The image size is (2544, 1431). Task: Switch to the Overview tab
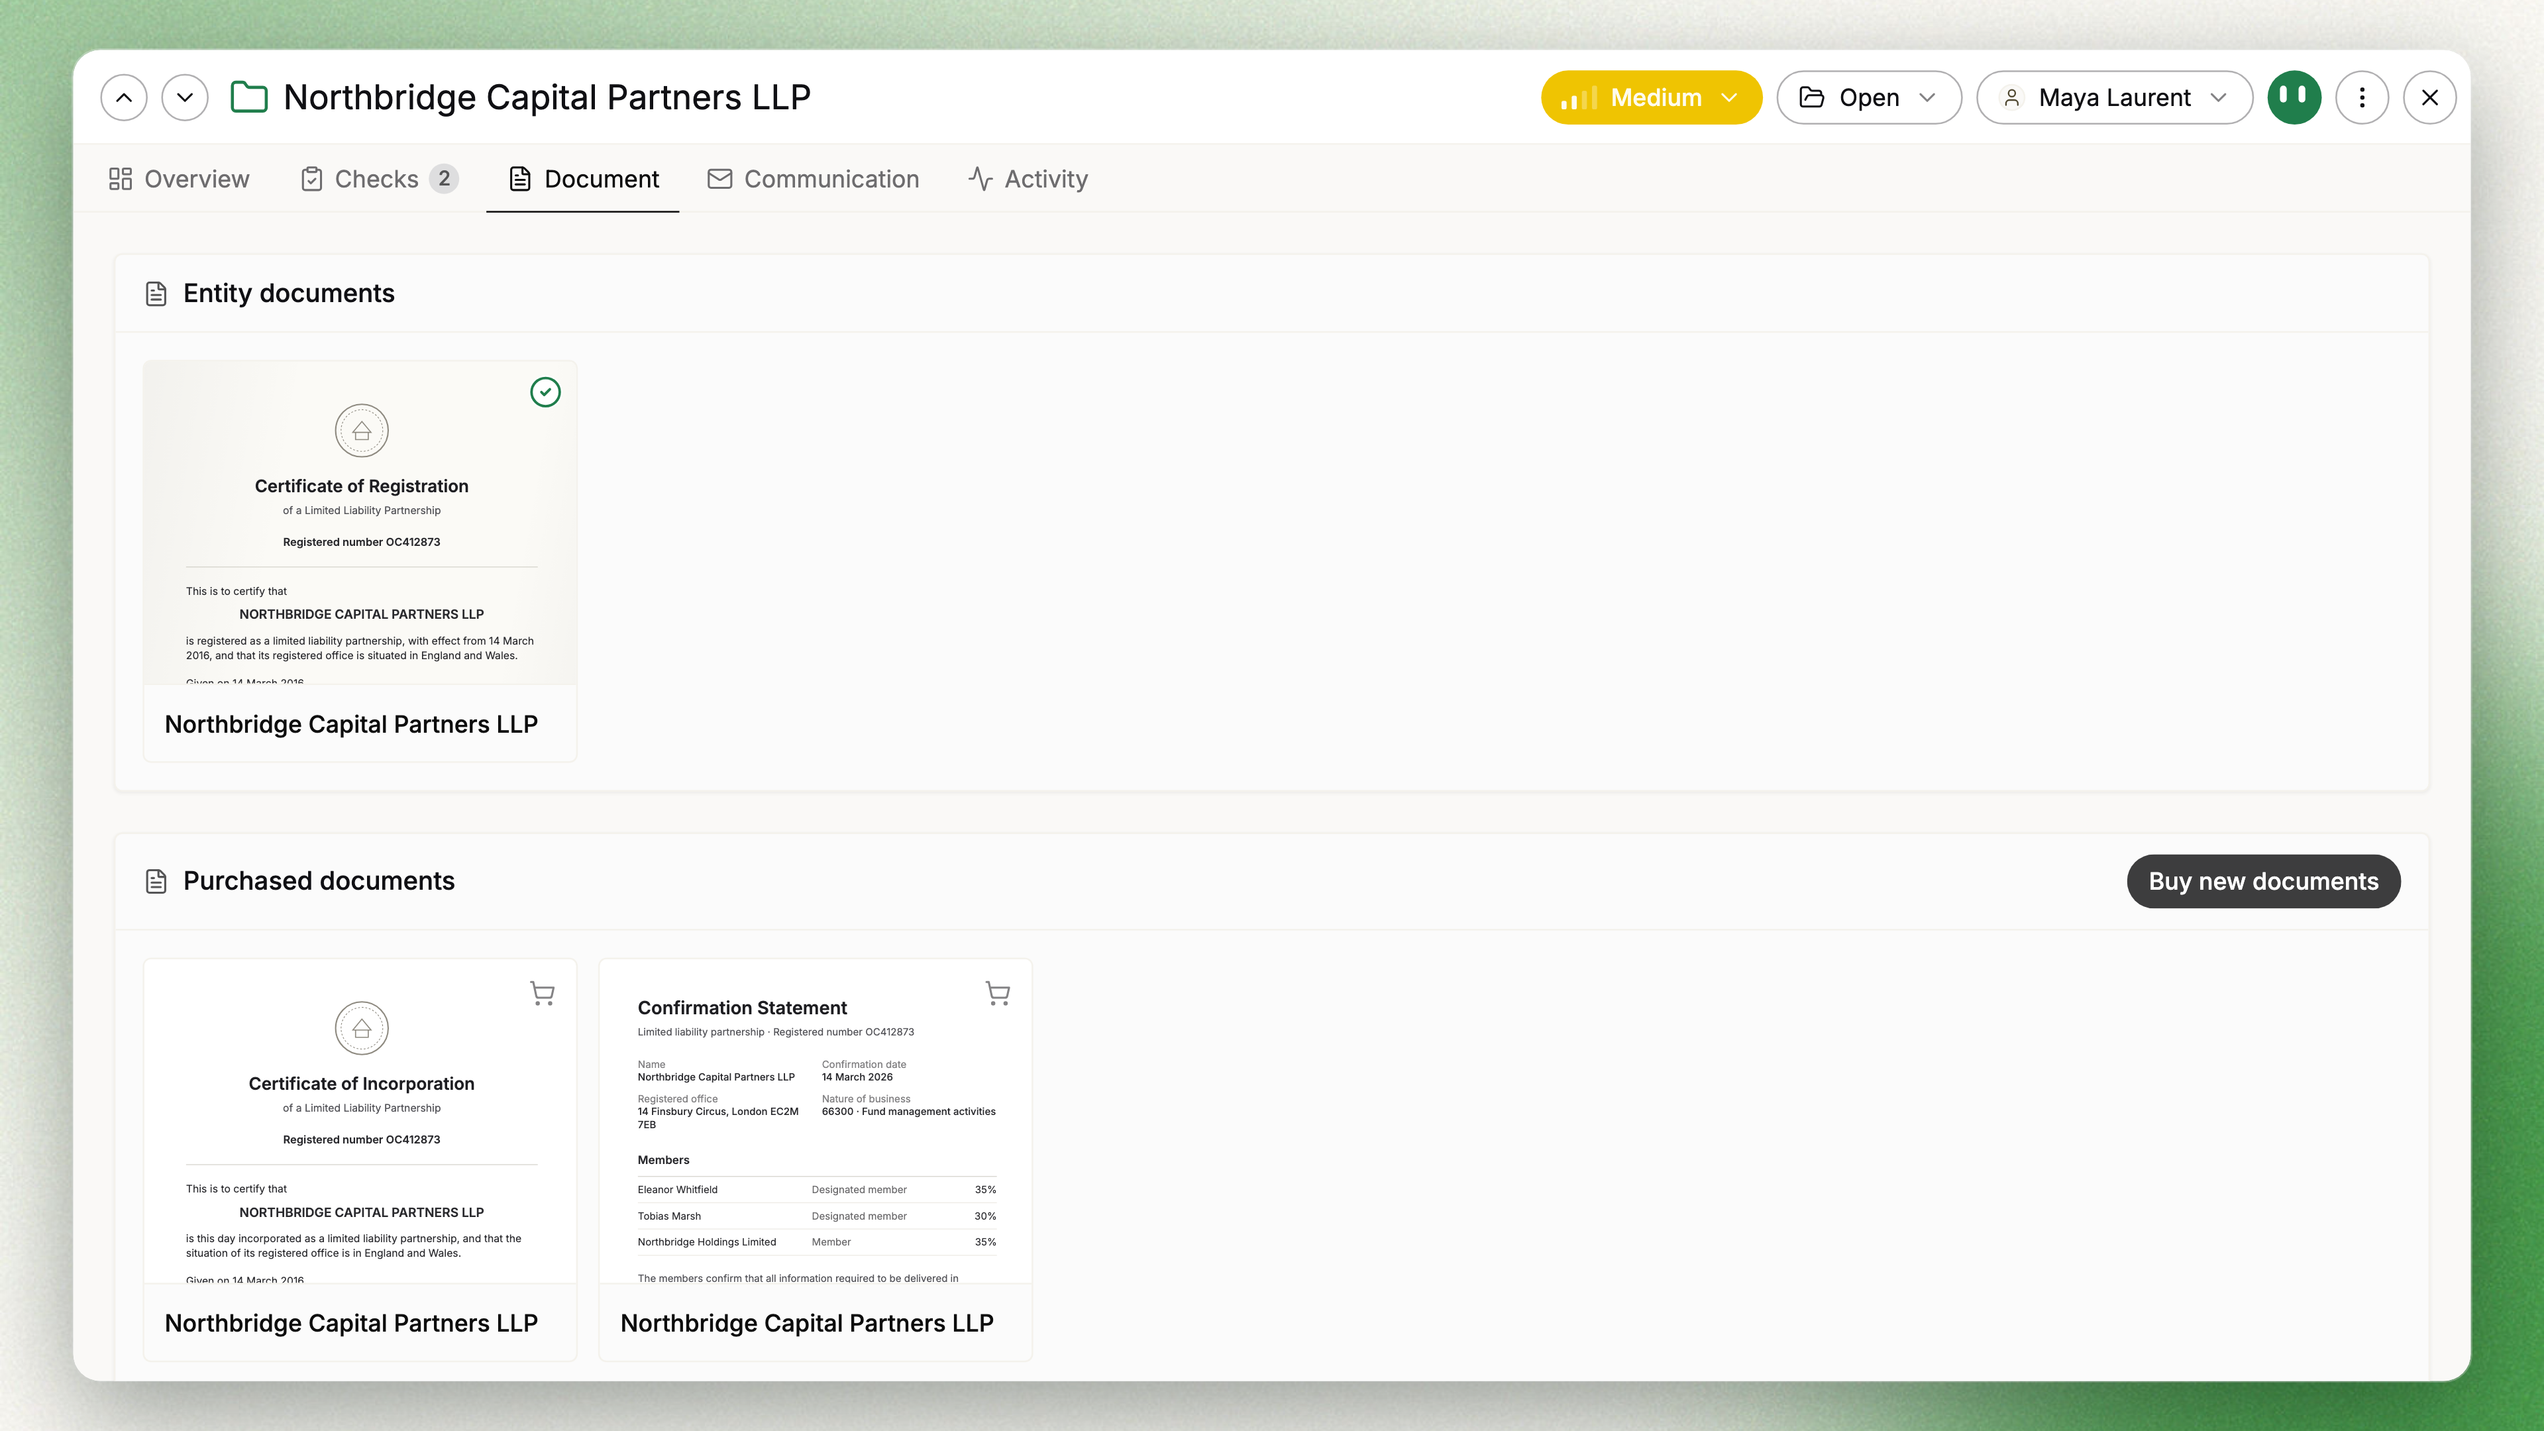tap(179, 179)
